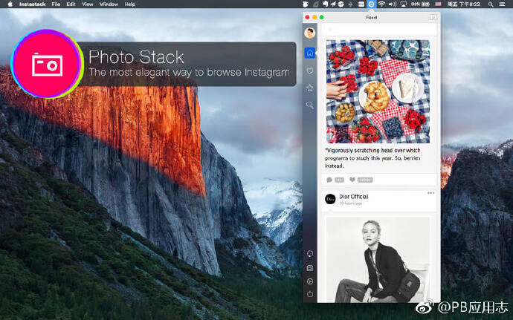
Task: Open the star favorites section in sidebar
Action: (309, 88)
